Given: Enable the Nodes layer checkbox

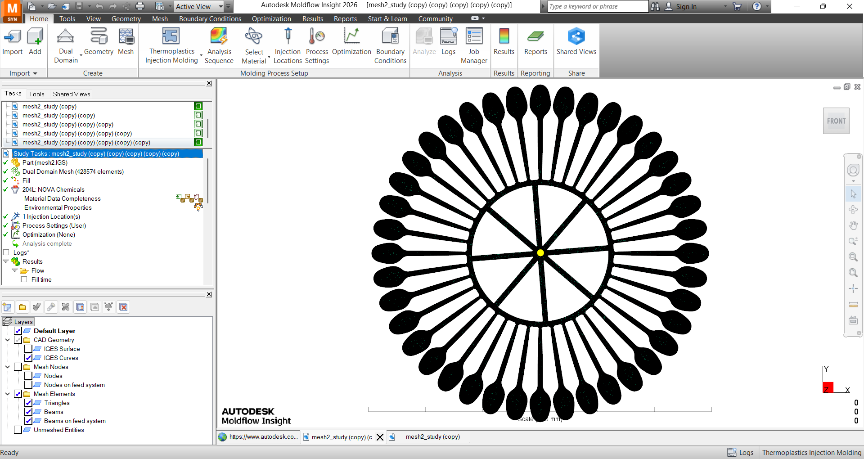Looking at the screenshot, I should 28,376.
